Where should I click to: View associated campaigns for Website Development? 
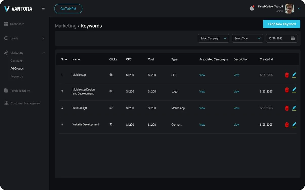pyautogui.click(x=202, y=125)
